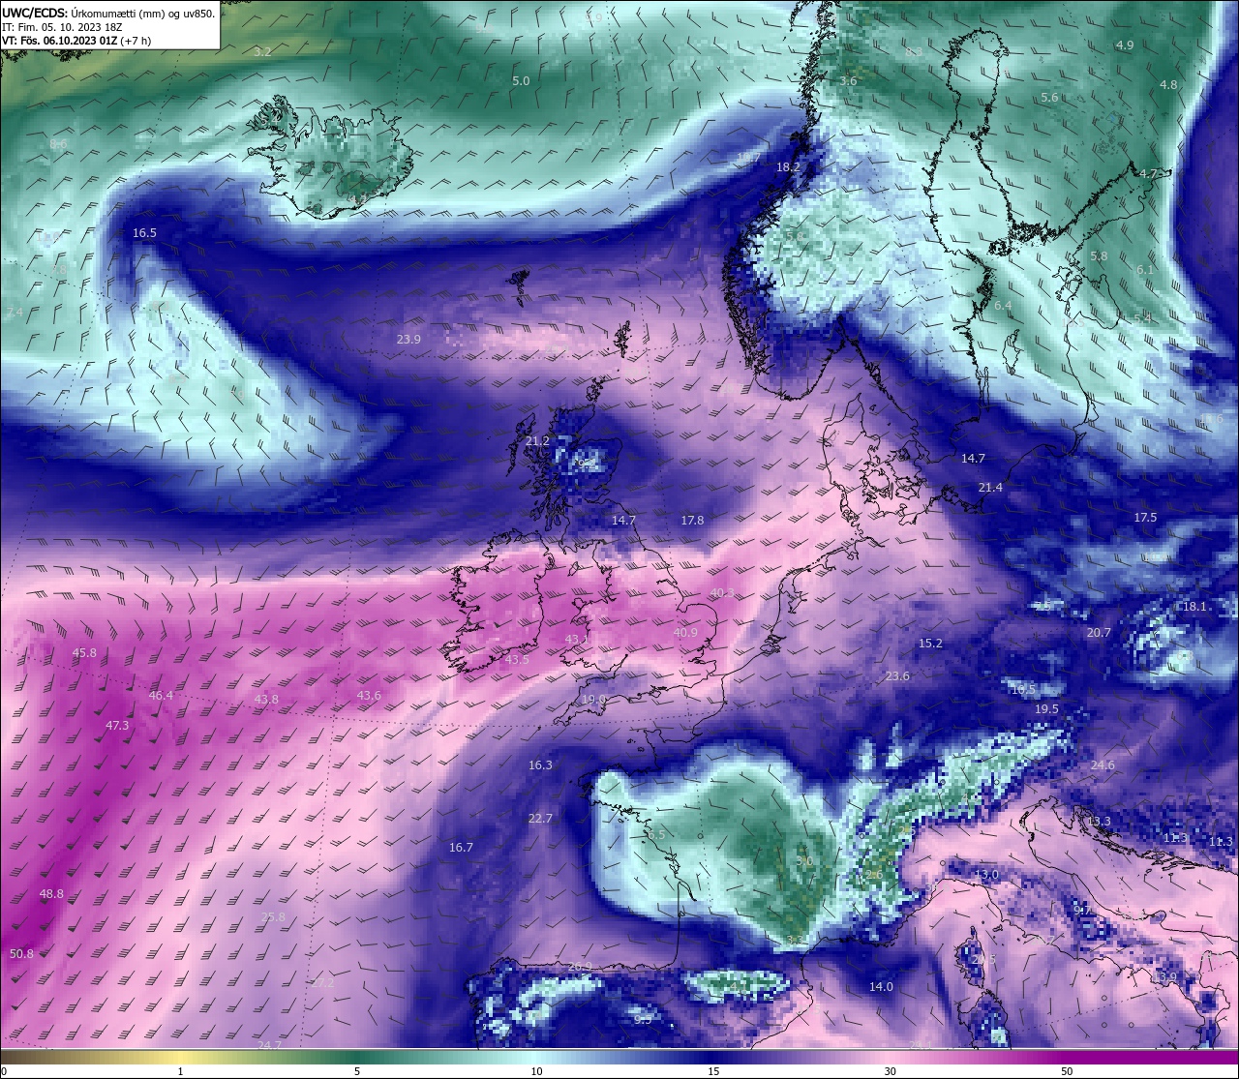Select the 40.9 value over England
Image resolution: width=1239 pixels, height=1079 pixels.
[685, 633]
